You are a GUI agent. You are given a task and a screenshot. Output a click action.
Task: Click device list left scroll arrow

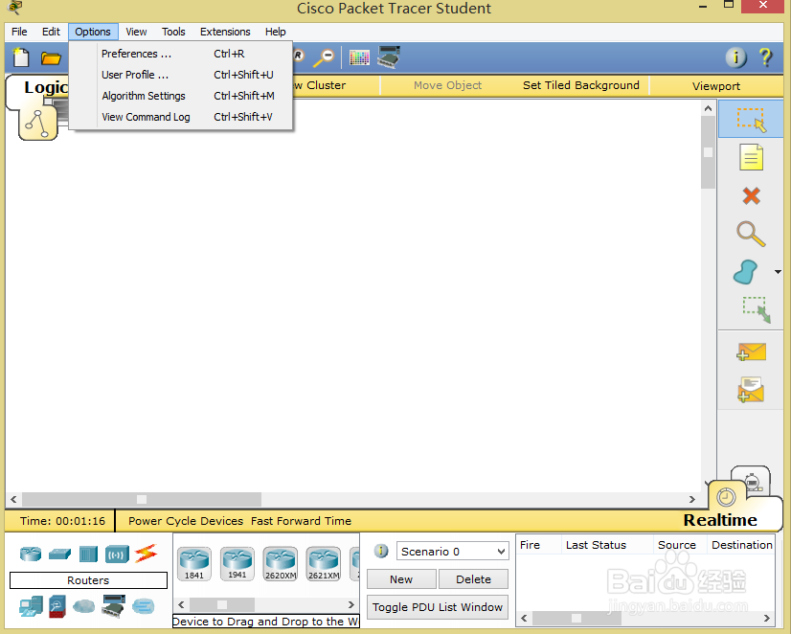[x=181, y=604]
